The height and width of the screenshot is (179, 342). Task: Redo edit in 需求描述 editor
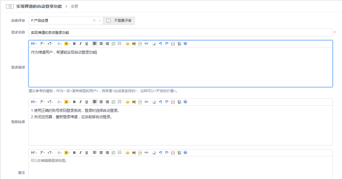(x=167, y=44)
